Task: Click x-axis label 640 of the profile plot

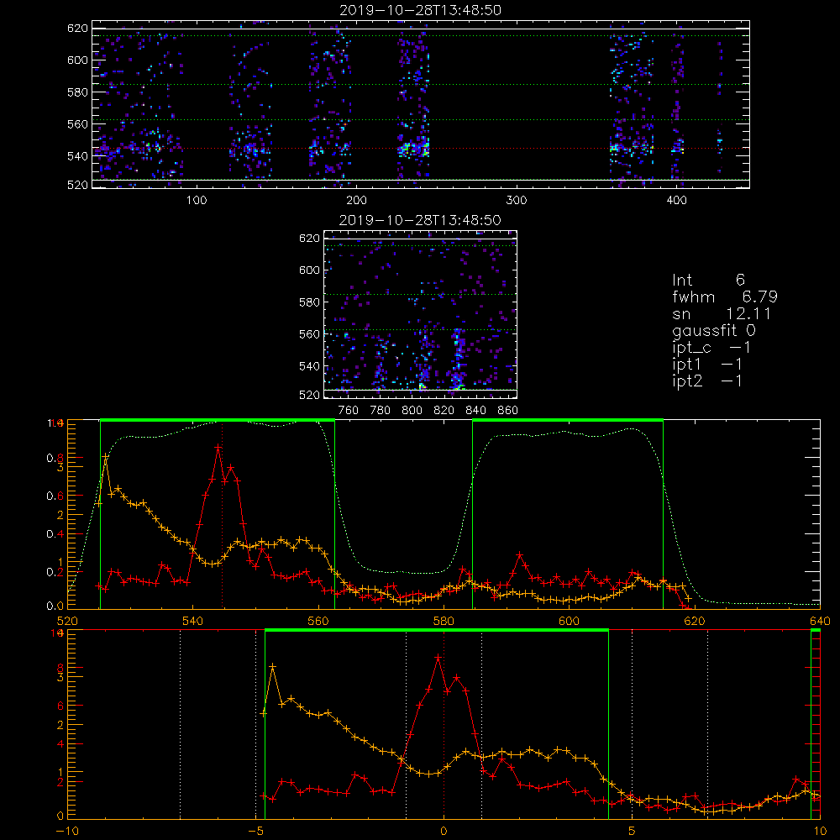Action: pyautogui.click(x=820, y=622)
